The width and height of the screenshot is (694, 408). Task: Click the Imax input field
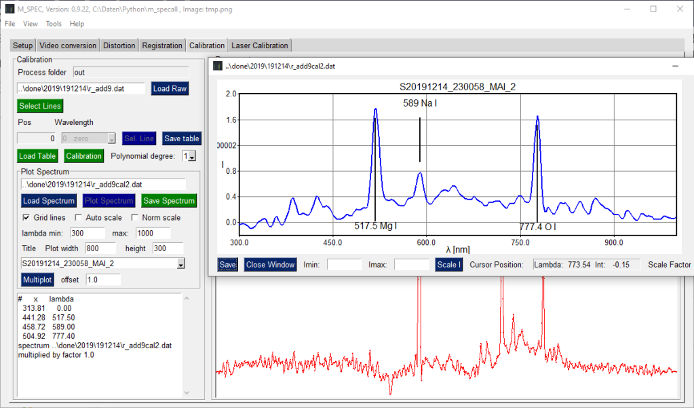[x=411, y=265]
